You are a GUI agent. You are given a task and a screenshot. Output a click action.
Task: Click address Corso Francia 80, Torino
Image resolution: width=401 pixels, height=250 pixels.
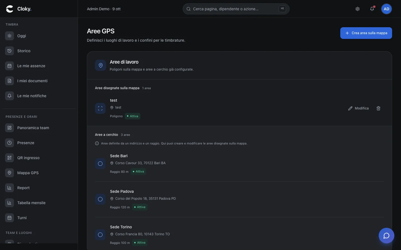[143, 234]
